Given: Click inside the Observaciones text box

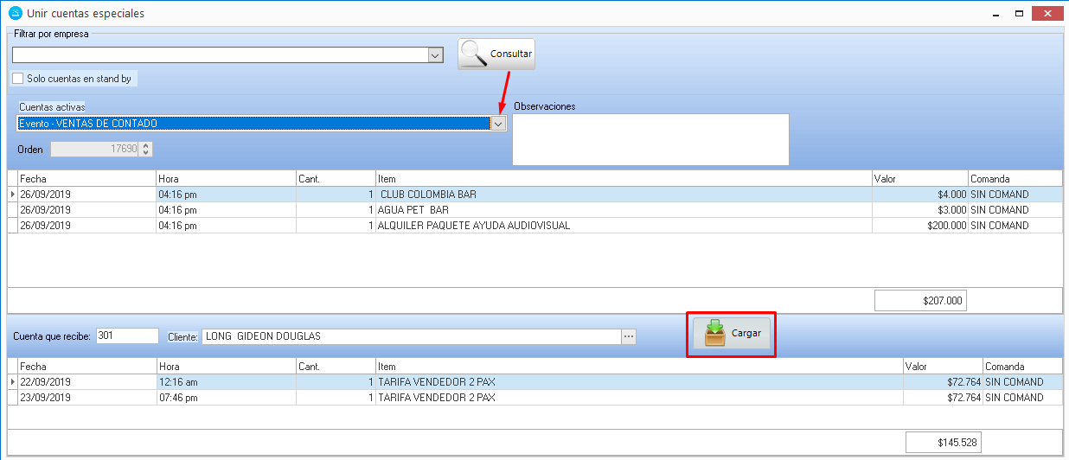Looking at the screenshot, I should click(650, 138).
